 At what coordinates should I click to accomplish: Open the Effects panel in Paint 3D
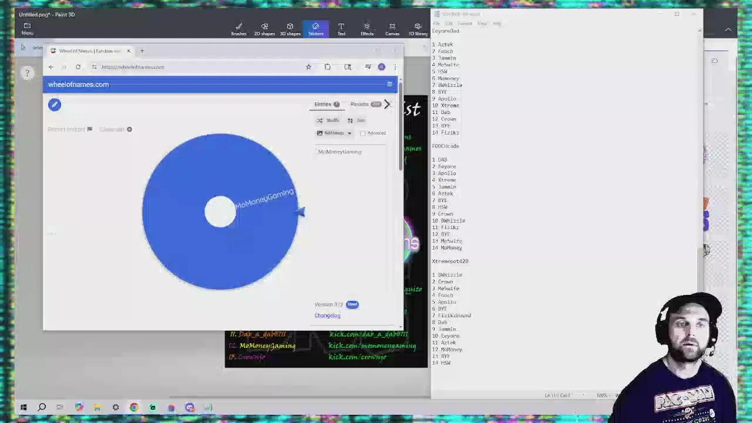pyautogui.click(x=367, y=29)
